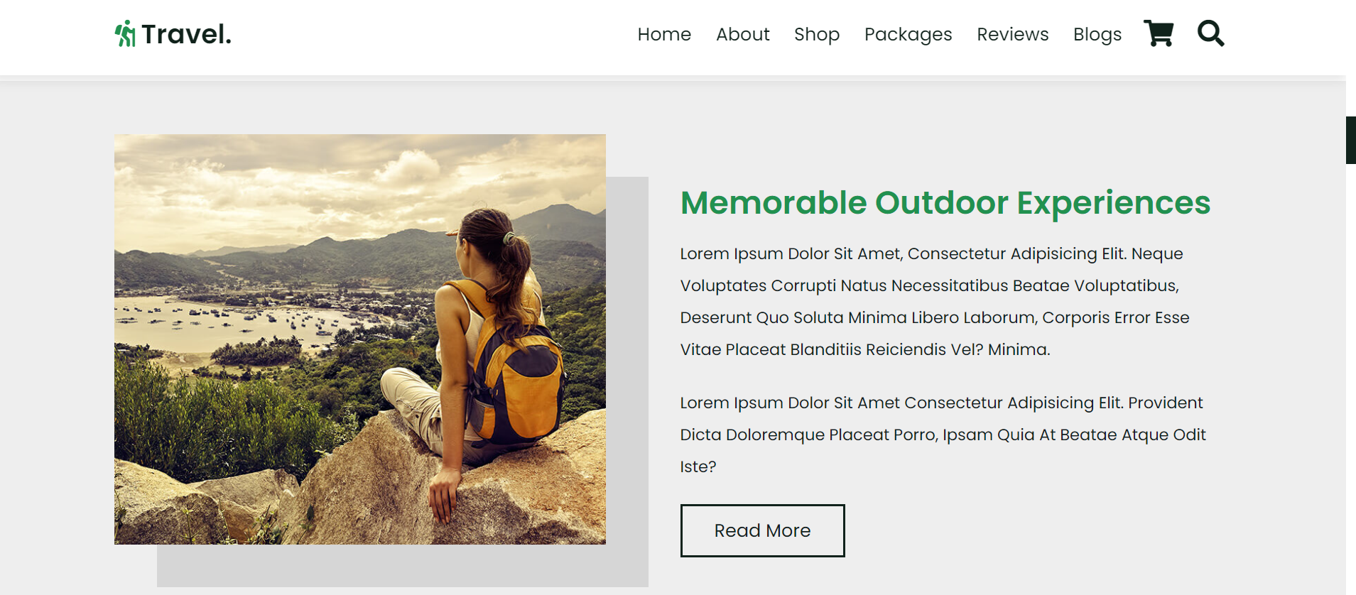Click the gray block behind the hero image
The image size is (1356, 595).
coord(629,568)
